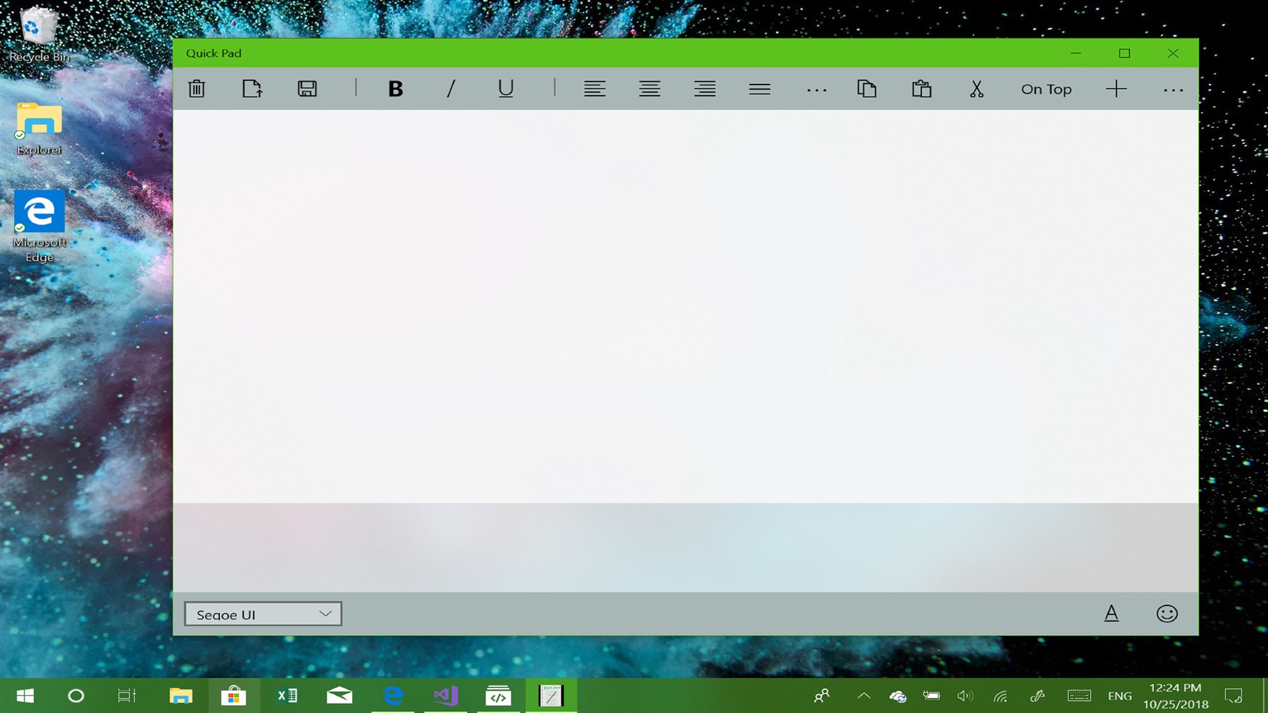Open file with the load document icon

click(252, 88)
